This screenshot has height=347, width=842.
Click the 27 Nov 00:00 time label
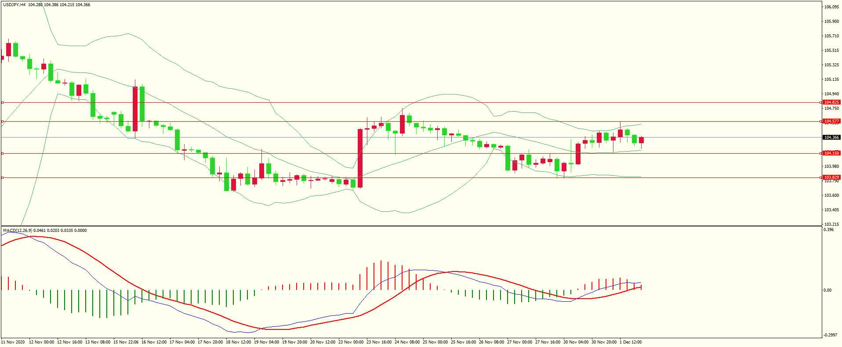(x=520, y=342)
